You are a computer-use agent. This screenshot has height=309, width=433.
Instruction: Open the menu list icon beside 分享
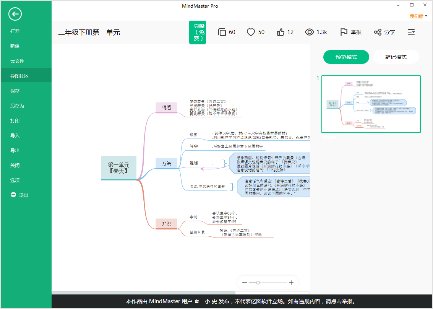(411, 32)
